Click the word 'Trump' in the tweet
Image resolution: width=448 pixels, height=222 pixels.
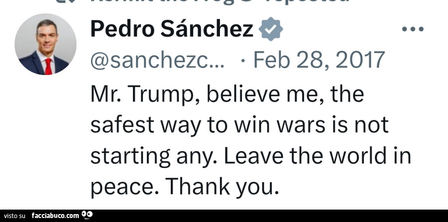pos(162,94)
